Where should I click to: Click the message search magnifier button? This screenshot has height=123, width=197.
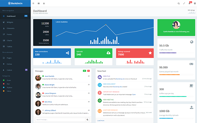coord(87,120)
